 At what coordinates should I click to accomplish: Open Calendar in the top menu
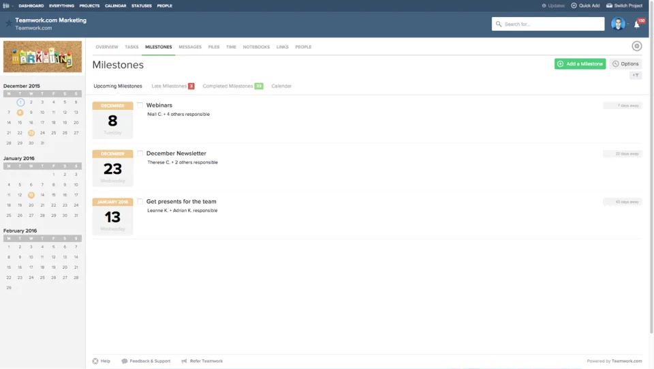[x=116, y=6]
